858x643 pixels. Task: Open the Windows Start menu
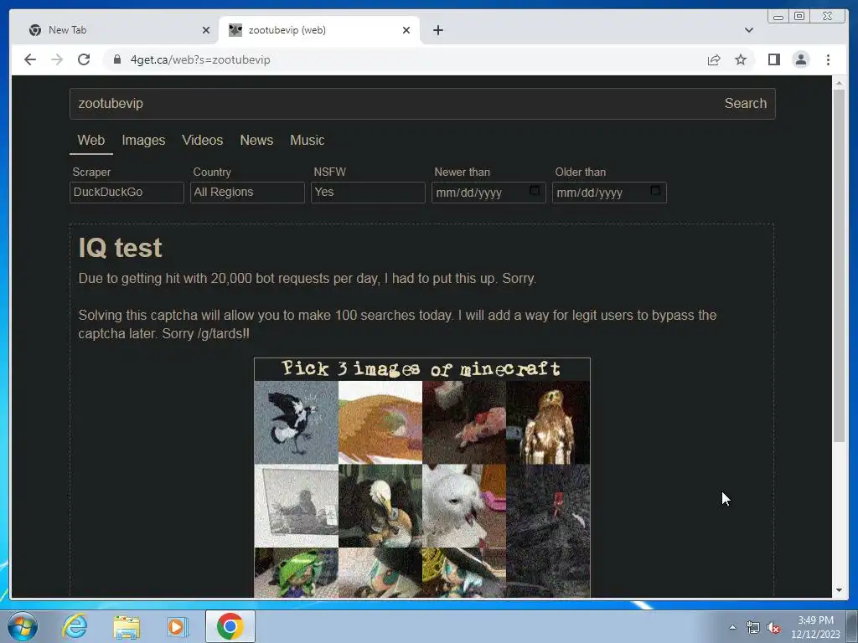tap(23, 626)
